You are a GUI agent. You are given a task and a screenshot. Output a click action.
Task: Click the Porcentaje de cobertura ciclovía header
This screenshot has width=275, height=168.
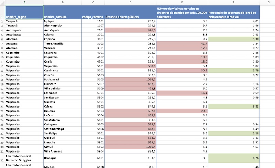coord(234,12)
